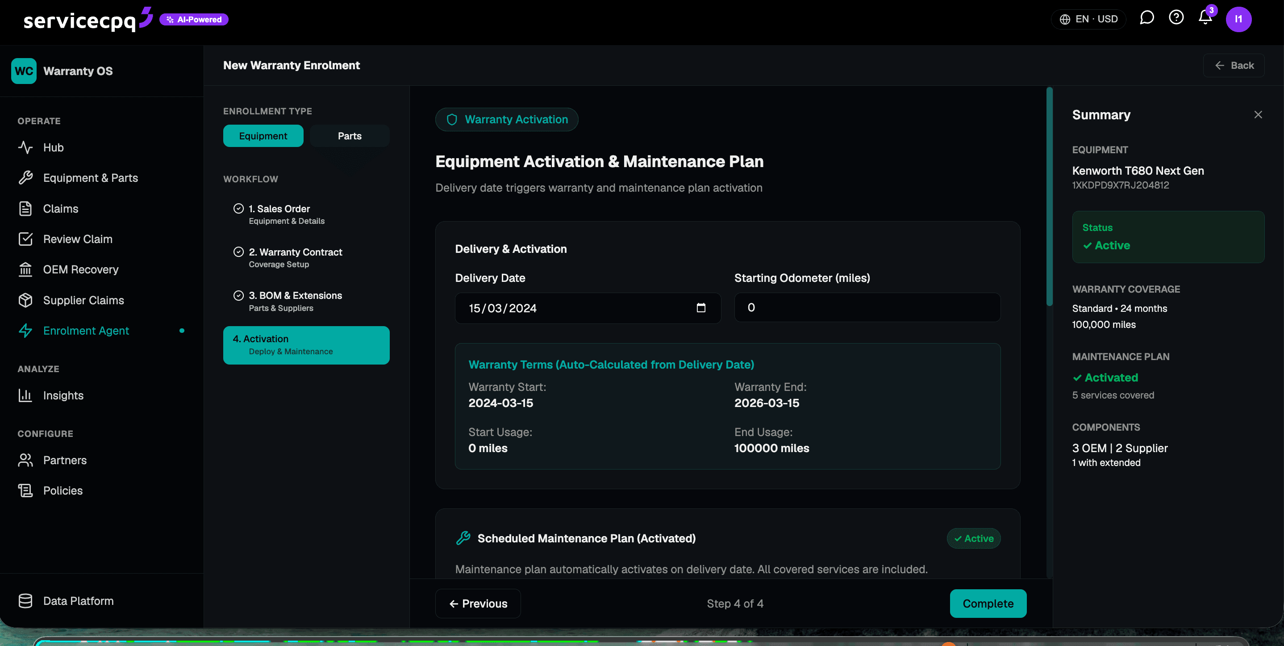Click the Active badge on Maintenance Plan
The height and width of the screenshot is (646, 1284).
(x=973, y=538)
